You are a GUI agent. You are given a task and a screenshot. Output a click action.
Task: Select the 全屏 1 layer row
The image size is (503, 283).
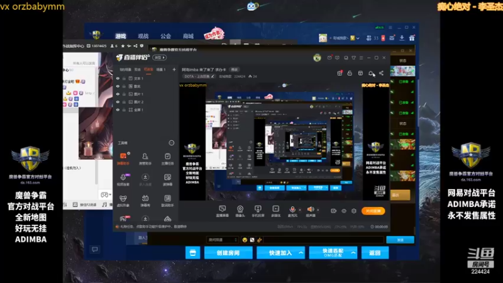pyautogui.click(x=146, y=109)
